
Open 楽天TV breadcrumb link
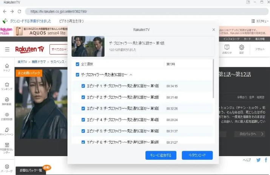point(22,62)
